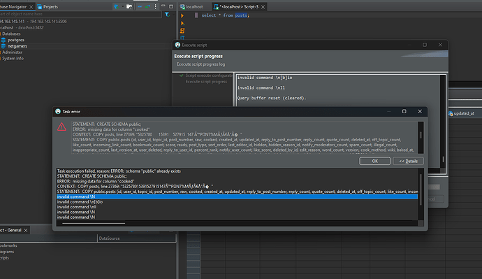Click 'Query buffer reset (cleared).' log line
This screenshot has width=482, height=279.
[x=272, y=98]
